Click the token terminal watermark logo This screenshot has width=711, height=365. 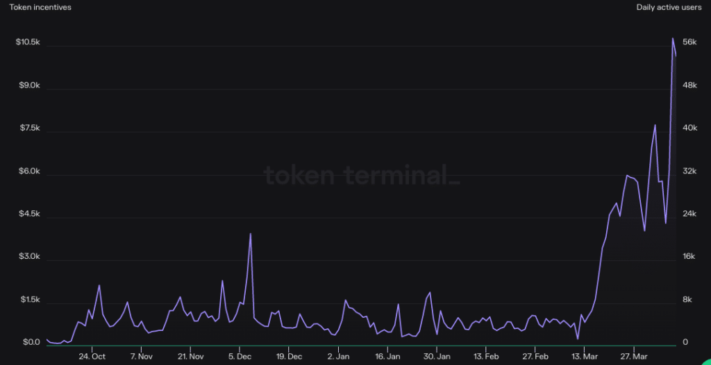(x=362, y=174)
